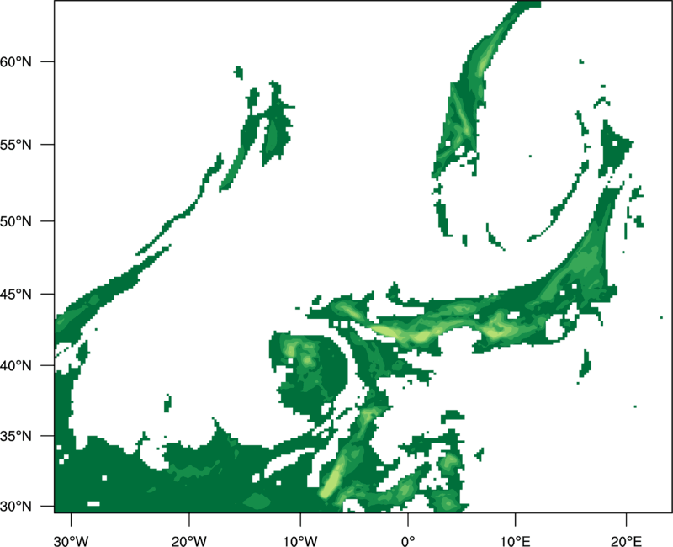This screenshot has width=673, height=547.
Task: Click the tick mark above 20°E
Action: [x=626, y=519]
